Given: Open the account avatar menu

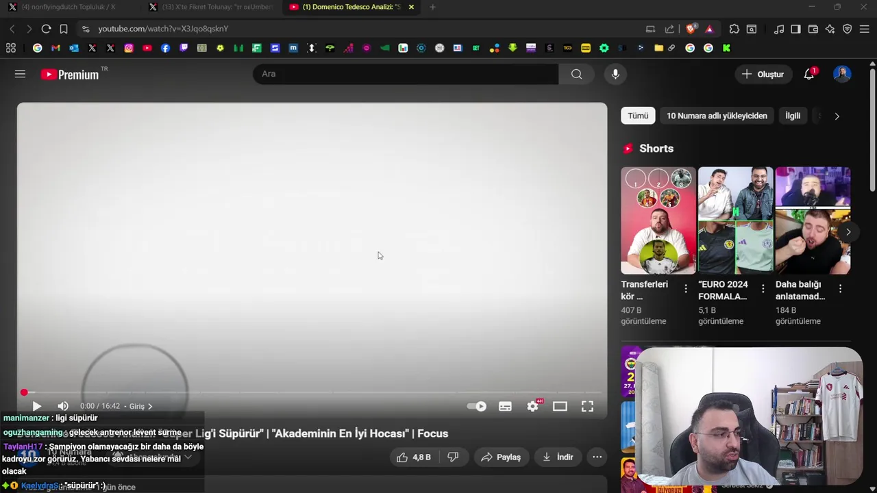Looking at the screenshot, I should tap(842, 74).
